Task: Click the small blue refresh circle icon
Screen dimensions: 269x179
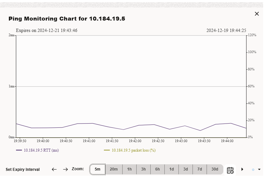Action: (253, 170)
